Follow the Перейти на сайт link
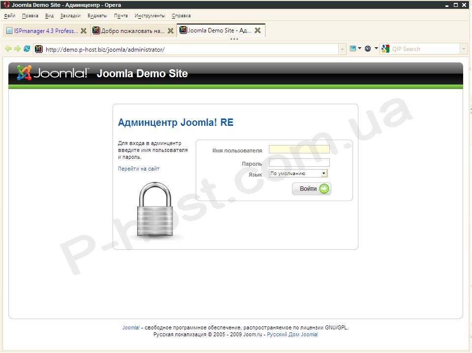The width and height of the screenshot is (472, 353). 139,169
